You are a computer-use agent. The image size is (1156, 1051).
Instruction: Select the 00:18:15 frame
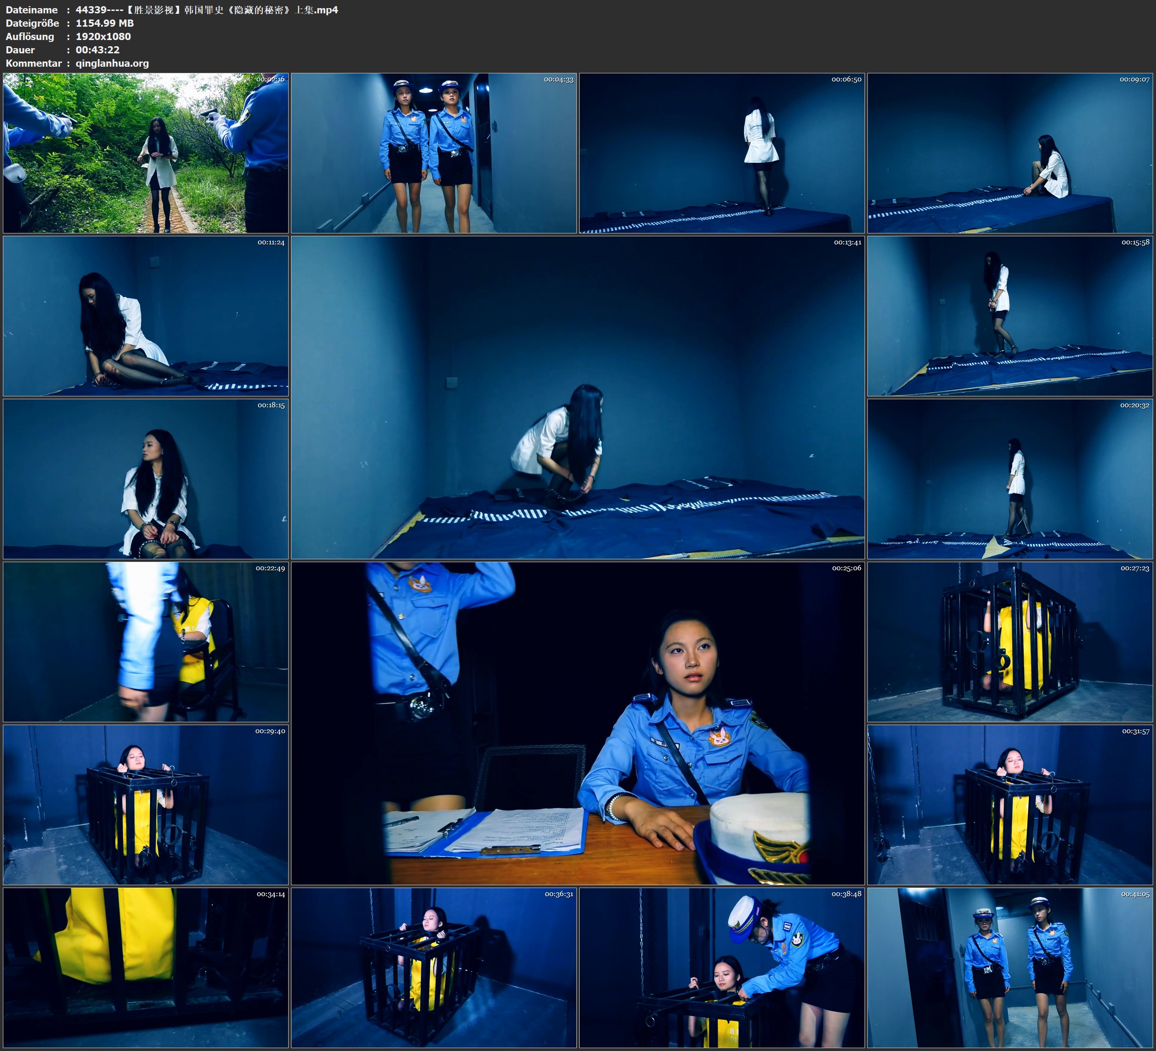tap(146, 479)
